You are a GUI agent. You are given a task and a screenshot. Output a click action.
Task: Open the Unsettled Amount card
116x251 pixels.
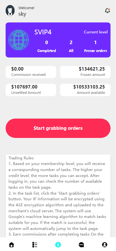pos(31,90)
